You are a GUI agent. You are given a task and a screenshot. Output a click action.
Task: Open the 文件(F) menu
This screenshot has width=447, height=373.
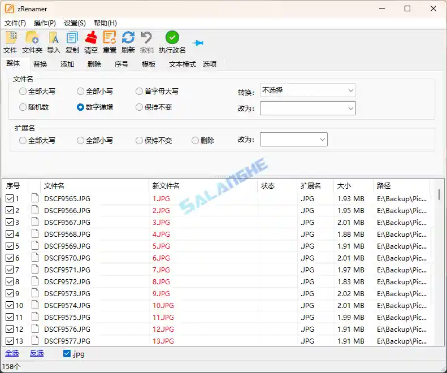pos(15,23)
